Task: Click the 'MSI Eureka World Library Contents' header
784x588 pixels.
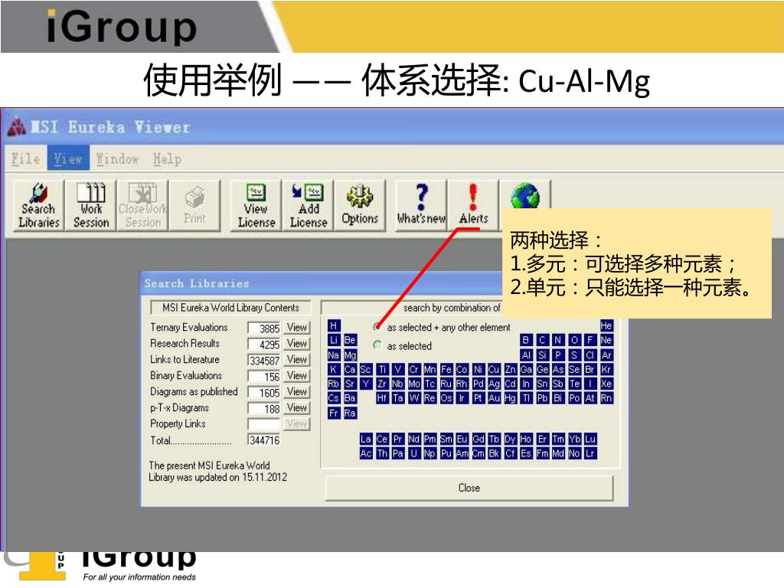Action: coord(230,307)
